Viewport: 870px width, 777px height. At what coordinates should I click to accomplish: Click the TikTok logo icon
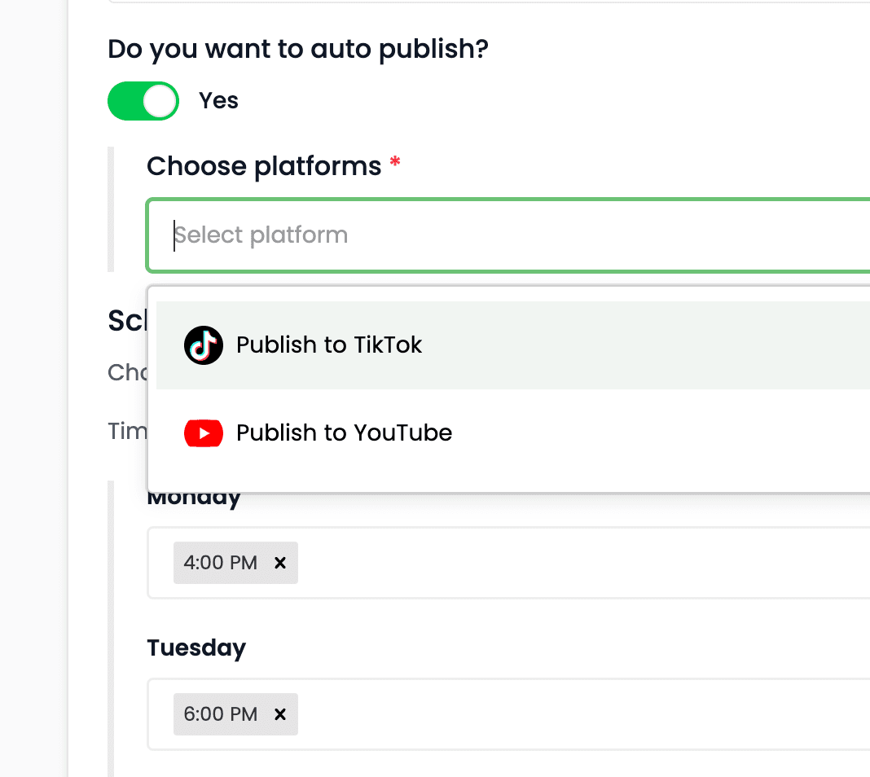[204, 345]
